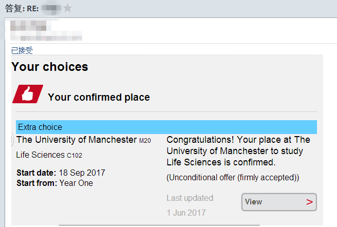This screenshot has height=227, width=337.
Task: Click the Life Sciences course name
Action: click(x=41, y=155)
